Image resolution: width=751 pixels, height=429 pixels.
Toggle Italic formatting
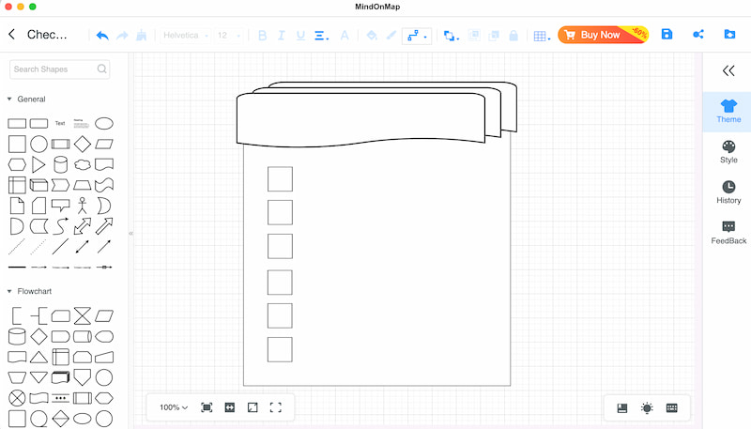tap(281, 36)
